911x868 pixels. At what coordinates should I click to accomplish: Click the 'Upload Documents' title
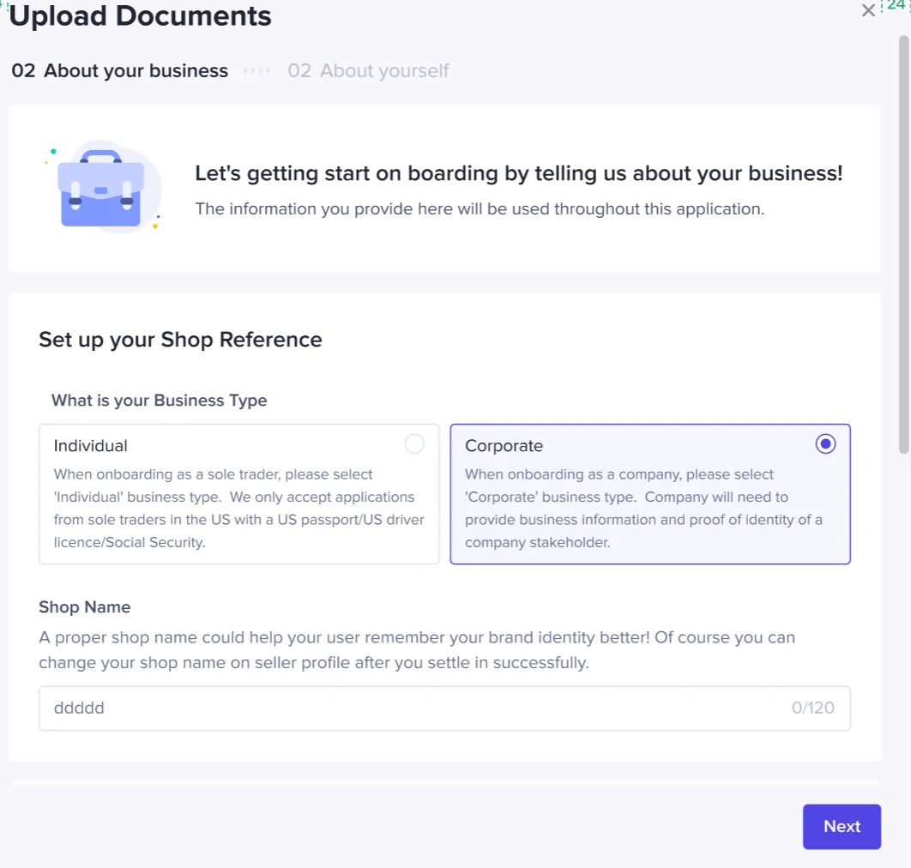click(x=141, y=15)
